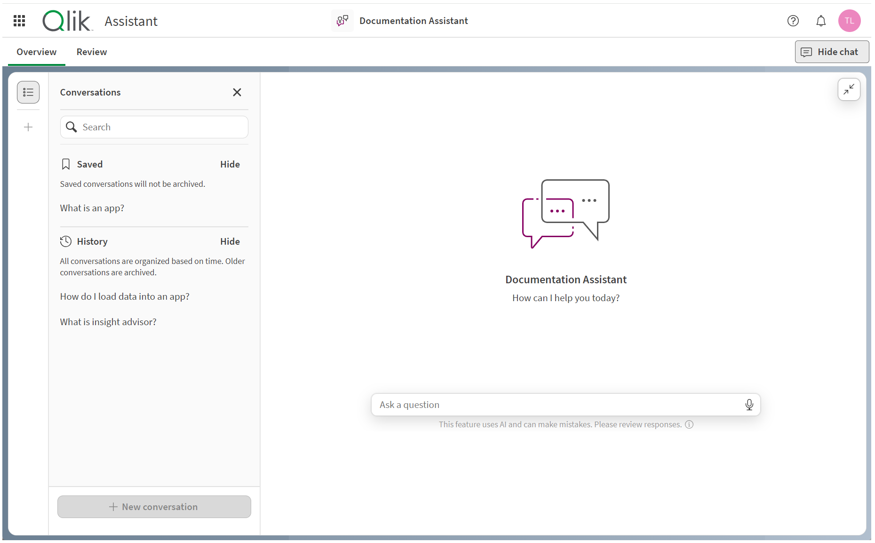Open the help question-mark menu
The width and height of the screenshot is (875, 543).
point(793,21)
